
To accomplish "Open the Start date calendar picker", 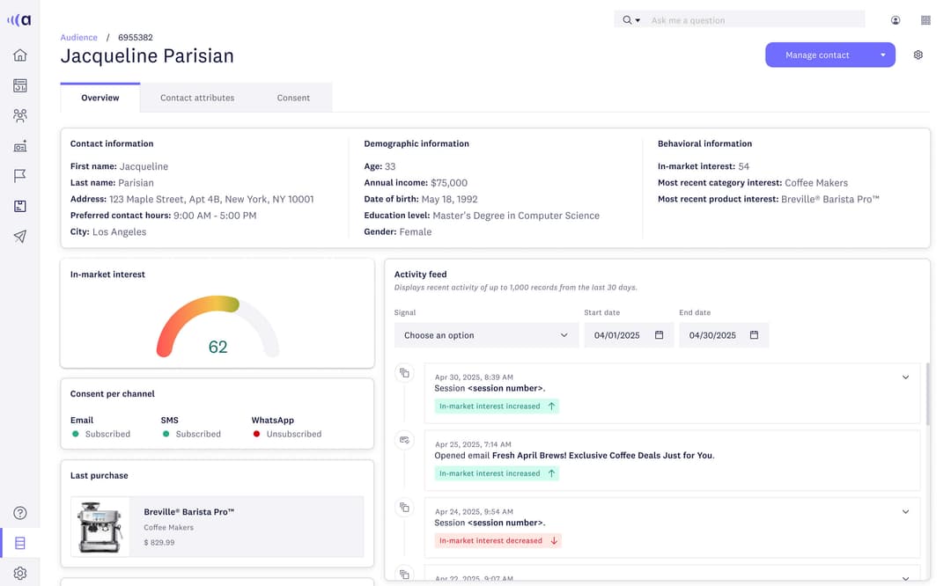I will tap(658, 335).
